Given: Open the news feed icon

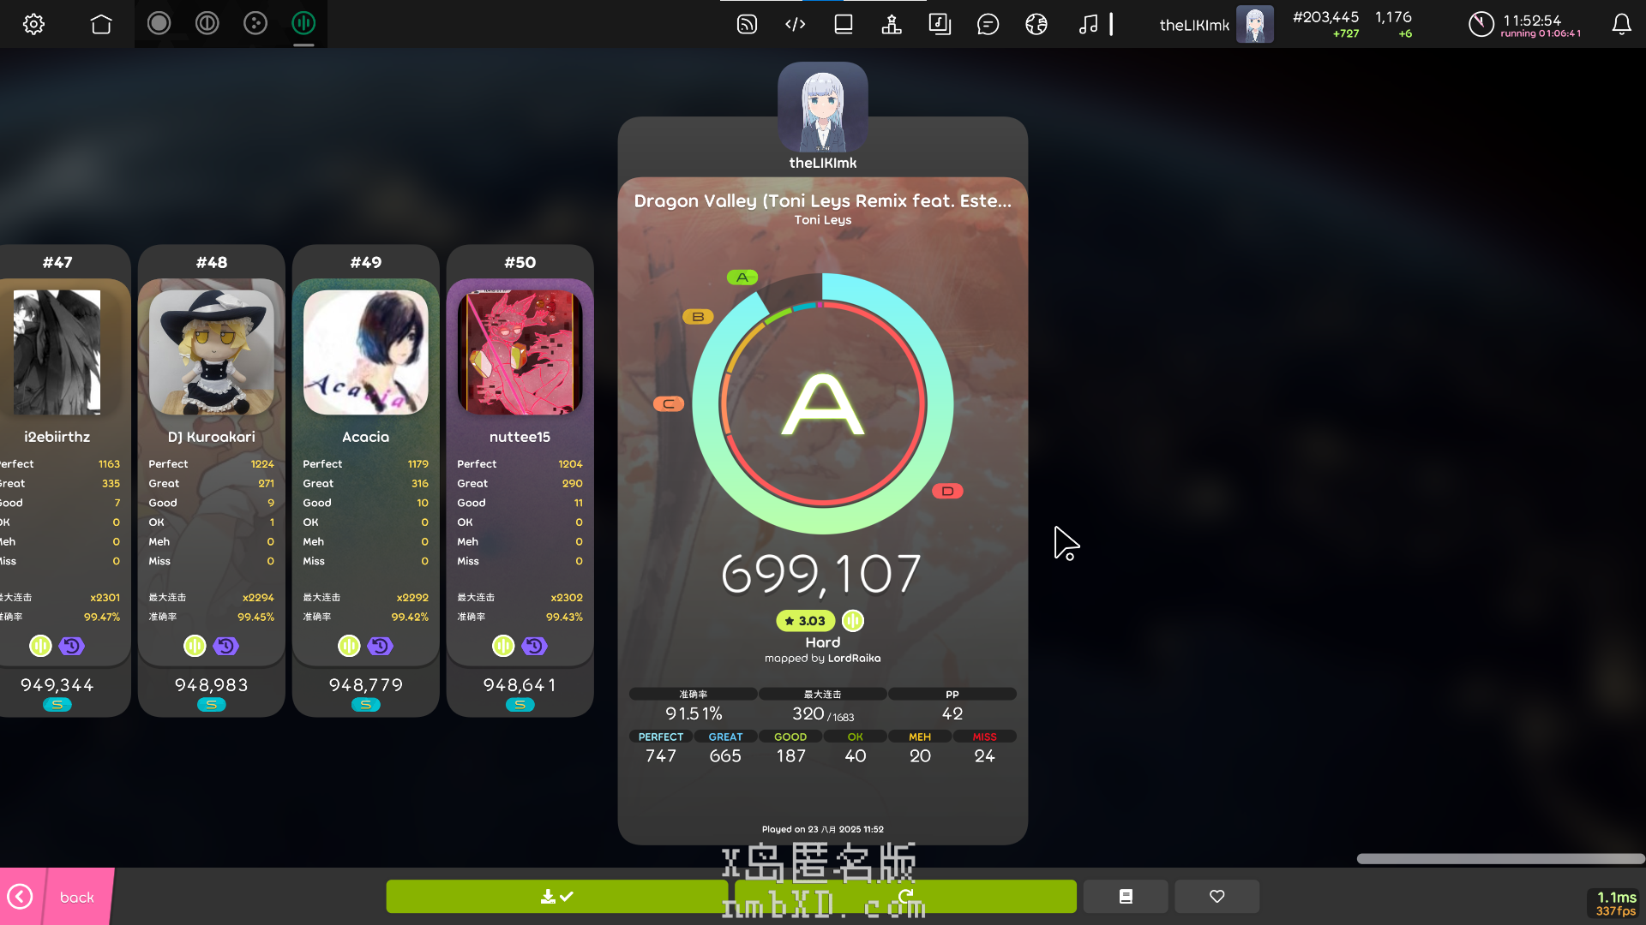Looking at the screenshot, I should pos(747,24).
